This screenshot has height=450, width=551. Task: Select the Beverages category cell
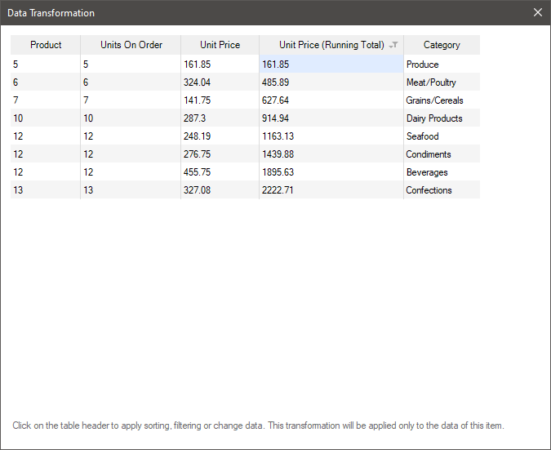pyautogui.click(x=427, y=172)
